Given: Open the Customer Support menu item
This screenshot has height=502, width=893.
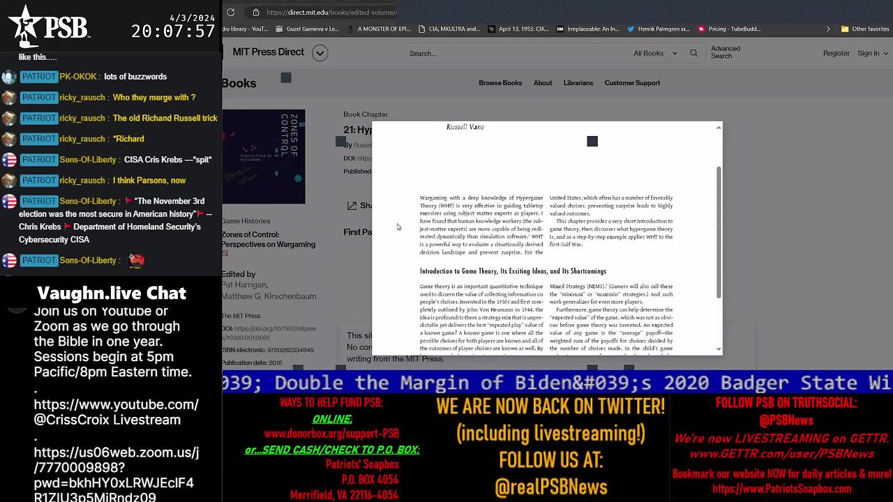Looking at the screenshot, I should (632, 83).
